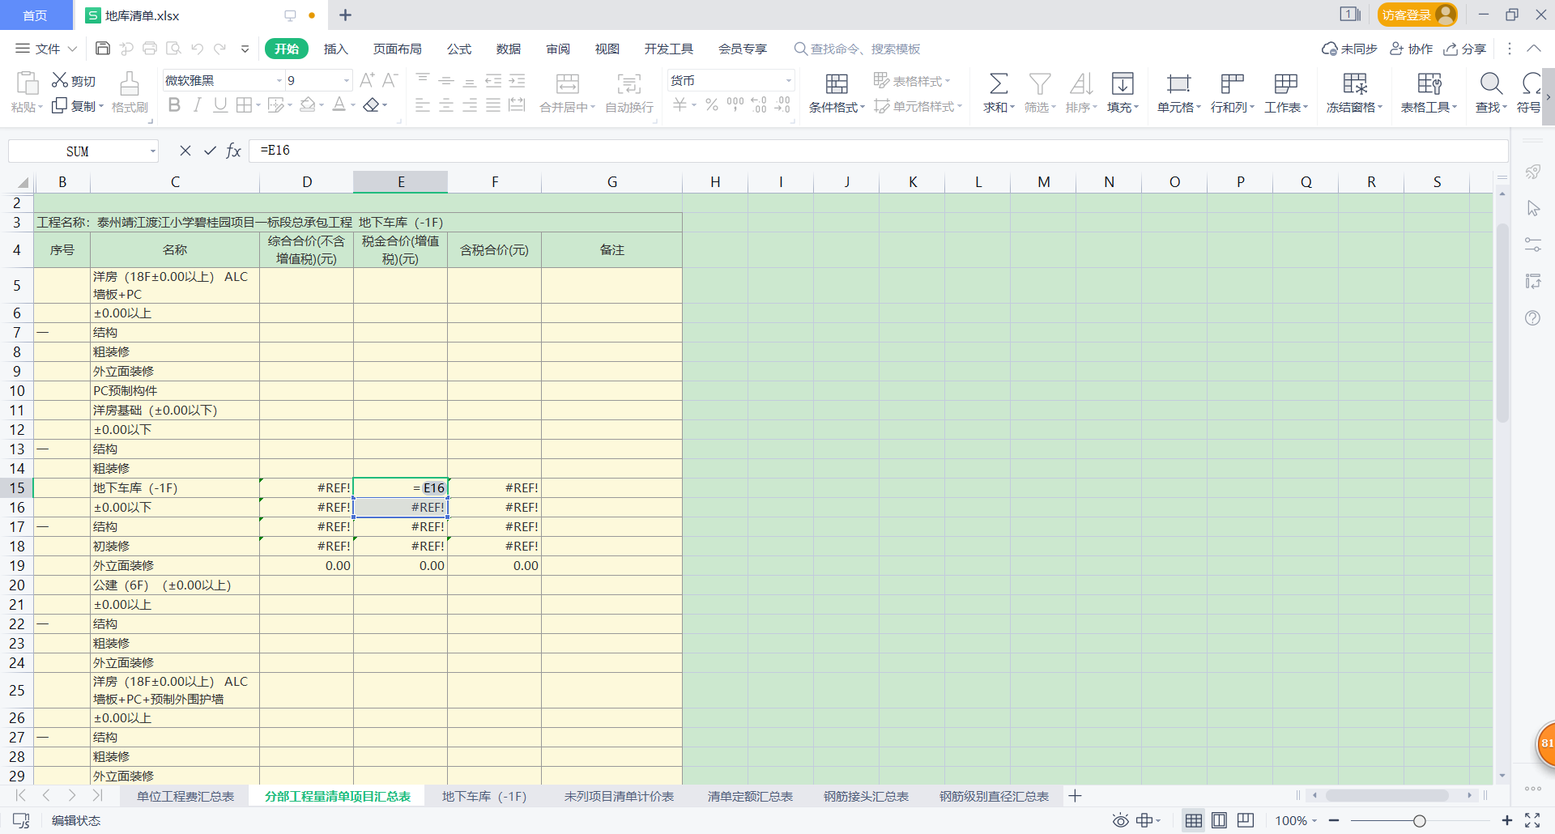Select cell 外立面装修 in row 19

coord(175,565)
